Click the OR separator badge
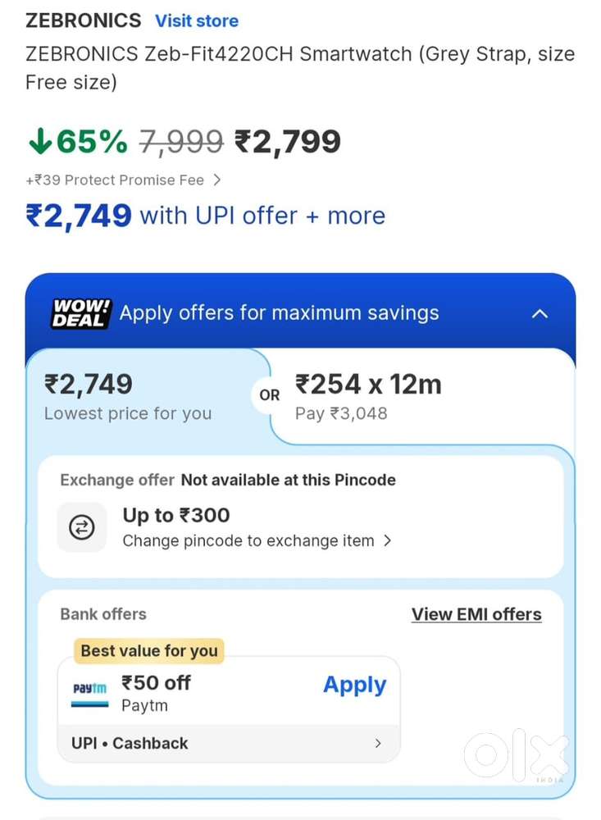 270,395
